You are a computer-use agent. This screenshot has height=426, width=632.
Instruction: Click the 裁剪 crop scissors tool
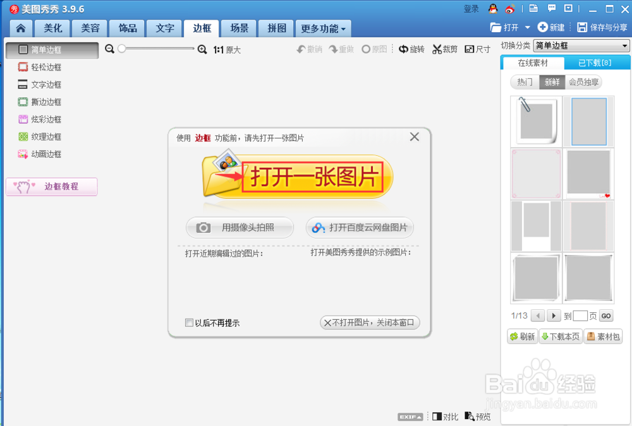pyautogui.click(x=444, y=49)
